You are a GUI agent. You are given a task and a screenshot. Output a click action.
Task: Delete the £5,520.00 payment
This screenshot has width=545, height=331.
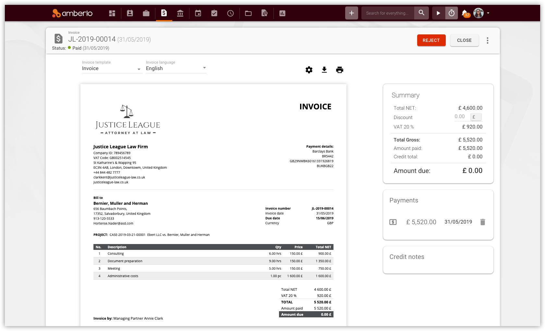coord(483,222)
